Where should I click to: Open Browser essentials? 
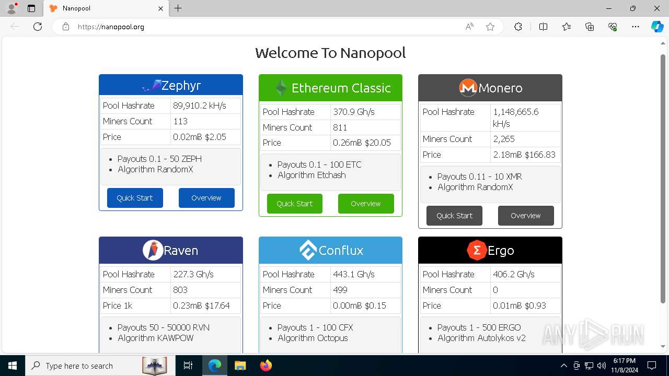click(x=613, y=27)
